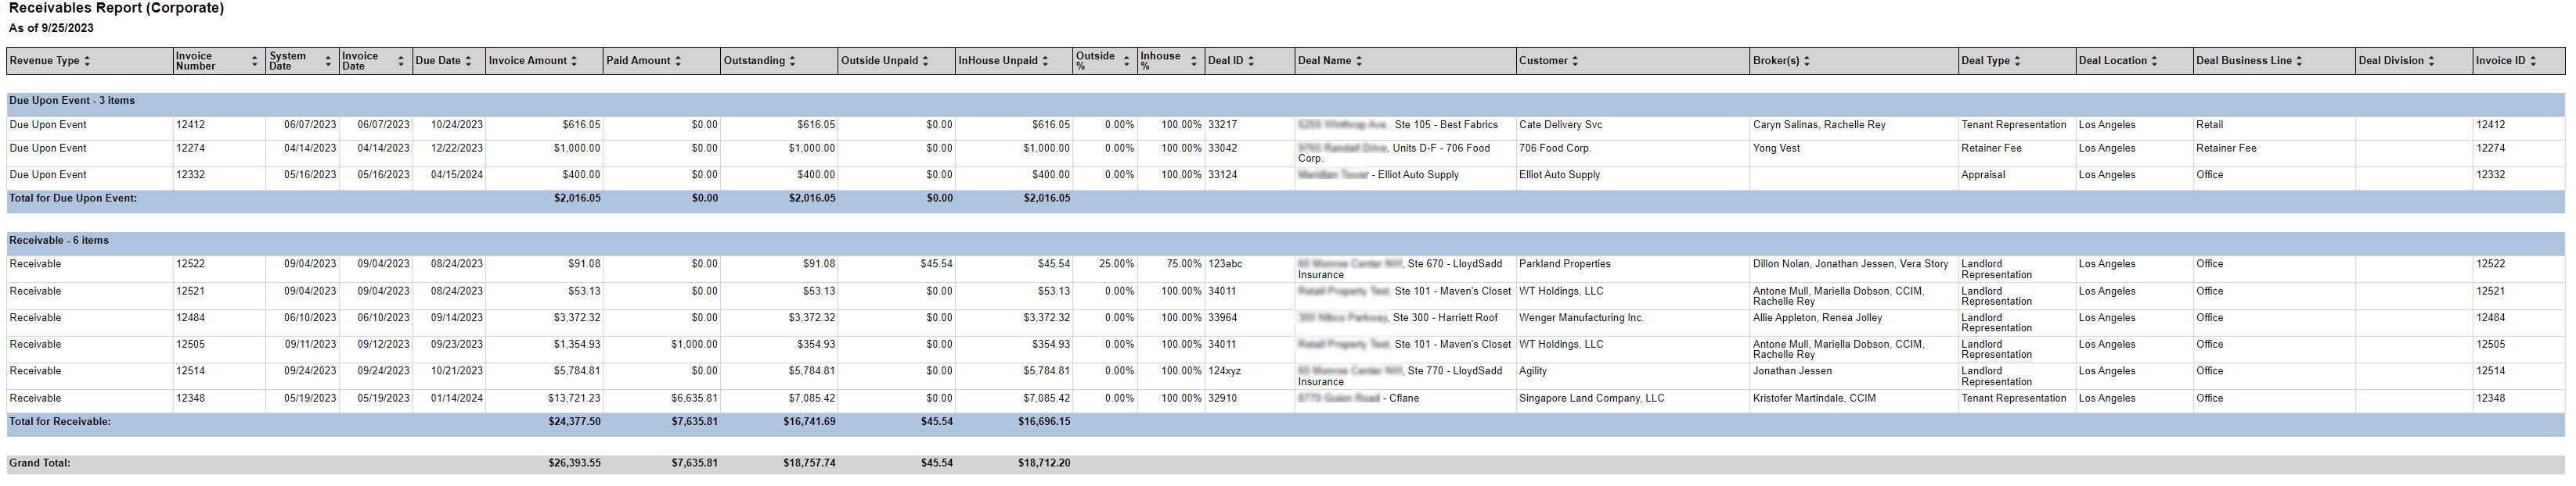Select the Due Upon Event group header
2576x486 pixels.
72,101
